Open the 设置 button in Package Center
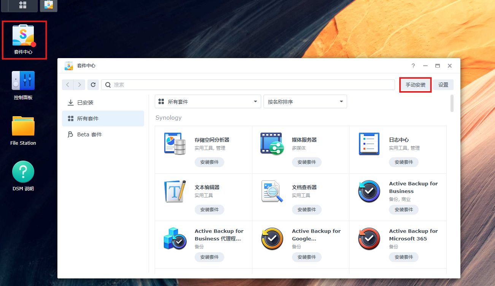Image resolution: width=495 pixels, height=286 pixels. pyautogui.click(x=443, y=85)
